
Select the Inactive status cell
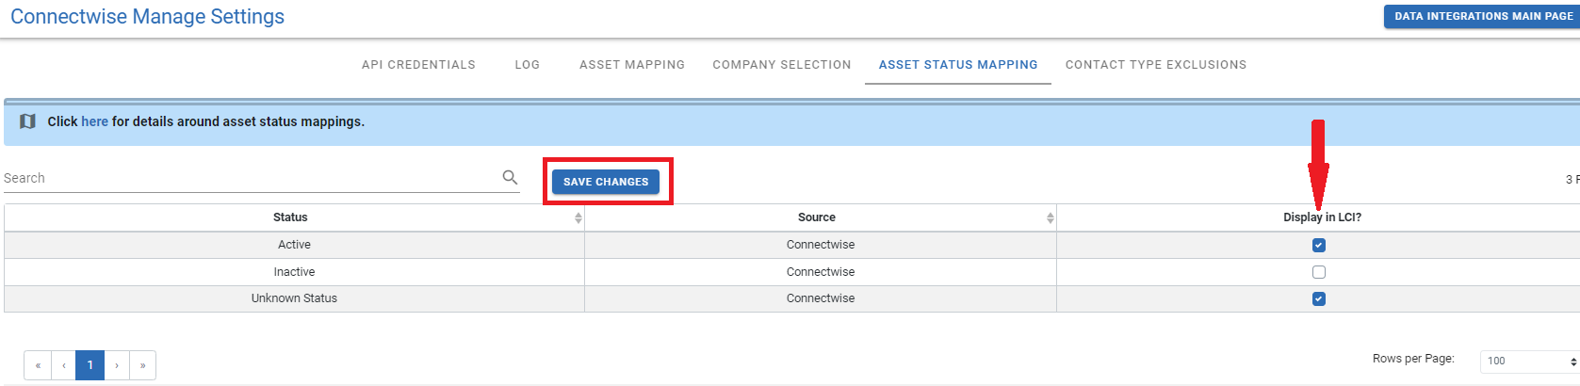click(294, 272)
